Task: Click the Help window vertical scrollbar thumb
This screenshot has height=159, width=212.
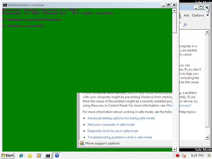Action: click(x=207, y=81)
